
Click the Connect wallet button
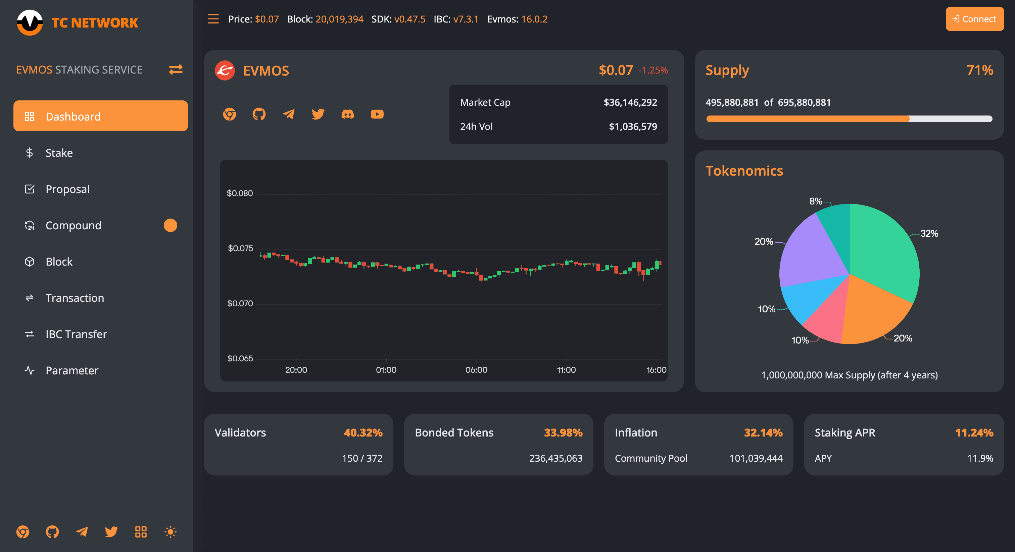[974, 19]
